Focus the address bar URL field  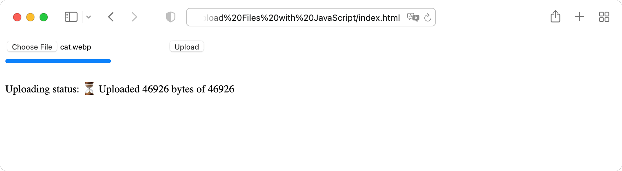[x=301, y=17]
